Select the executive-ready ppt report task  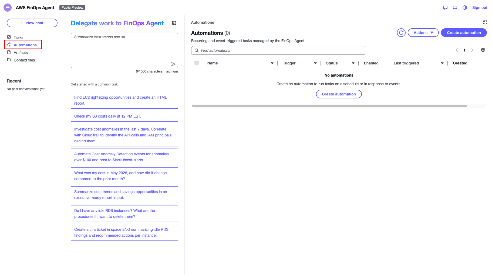(124, 195)
